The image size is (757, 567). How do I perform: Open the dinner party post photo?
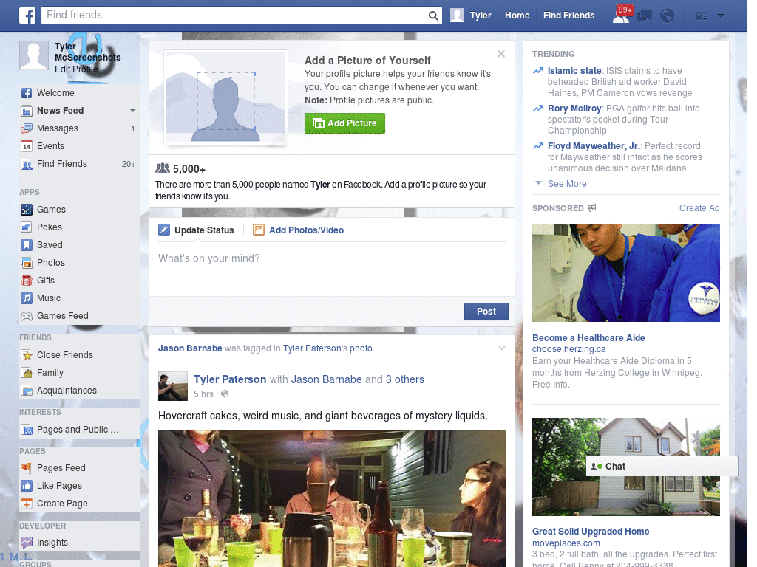(332, 498)
